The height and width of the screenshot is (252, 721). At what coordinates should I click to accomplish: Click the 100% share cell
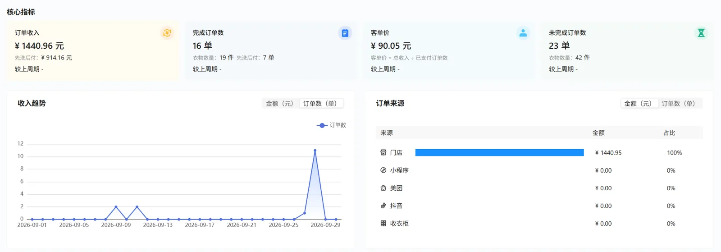[675, 153]
